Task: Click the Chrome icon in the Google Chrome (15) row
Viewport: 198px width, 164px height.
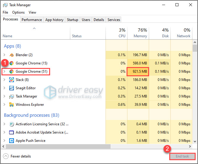Action: [12, 63]
